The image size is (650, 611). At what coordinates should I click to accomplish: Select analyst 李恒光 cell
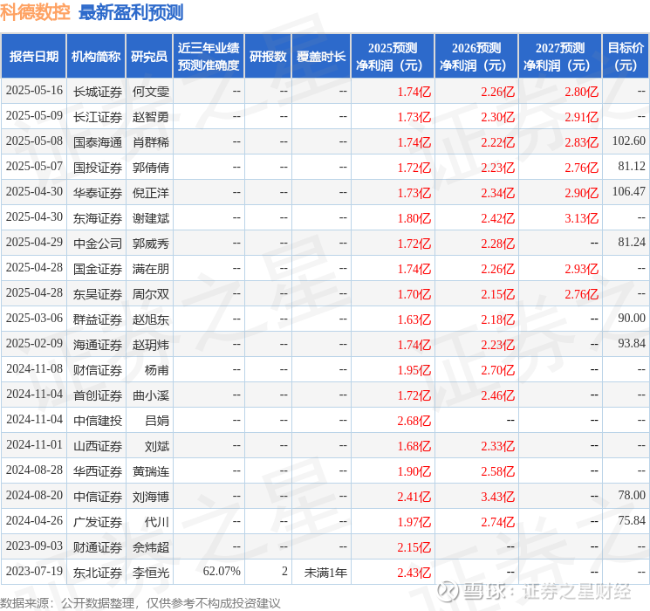tap(150, 573)
